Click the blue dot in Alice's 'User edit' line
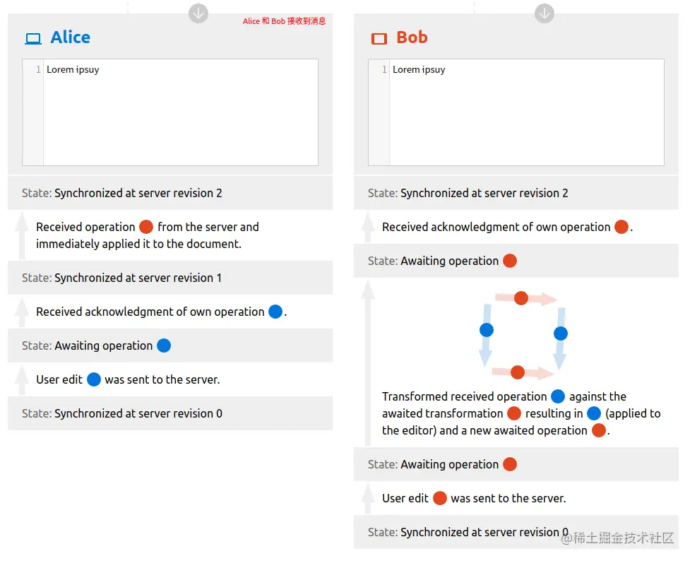This screenshot has width=690, height=561. coord(94,379)
